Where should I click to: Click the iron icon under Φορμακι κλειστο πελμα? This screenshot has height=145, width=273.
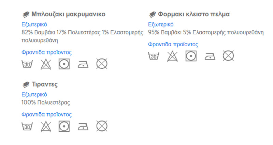pyautogui.click(x=210, y=56)
